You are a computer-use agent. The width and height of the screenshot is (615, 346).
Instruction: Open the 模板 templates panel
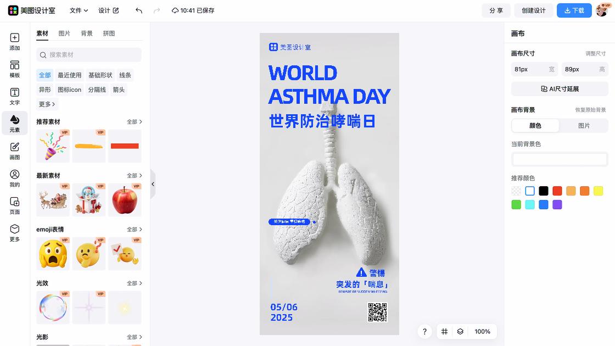coord(14,69)
